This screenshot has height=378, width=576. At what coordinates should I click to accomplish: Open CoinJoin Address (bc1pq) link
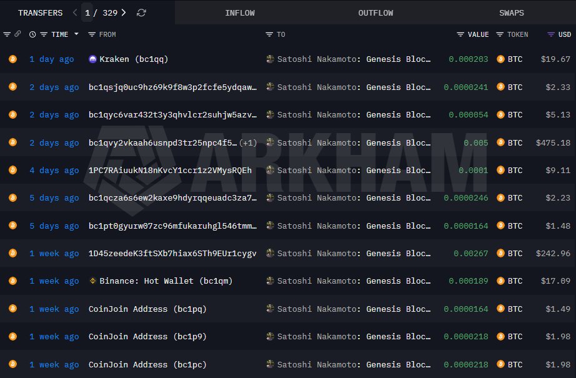pos(147,309)
